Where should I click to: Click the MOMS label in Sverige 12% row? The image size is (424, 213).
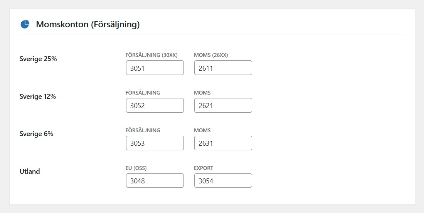pos(202,93)
